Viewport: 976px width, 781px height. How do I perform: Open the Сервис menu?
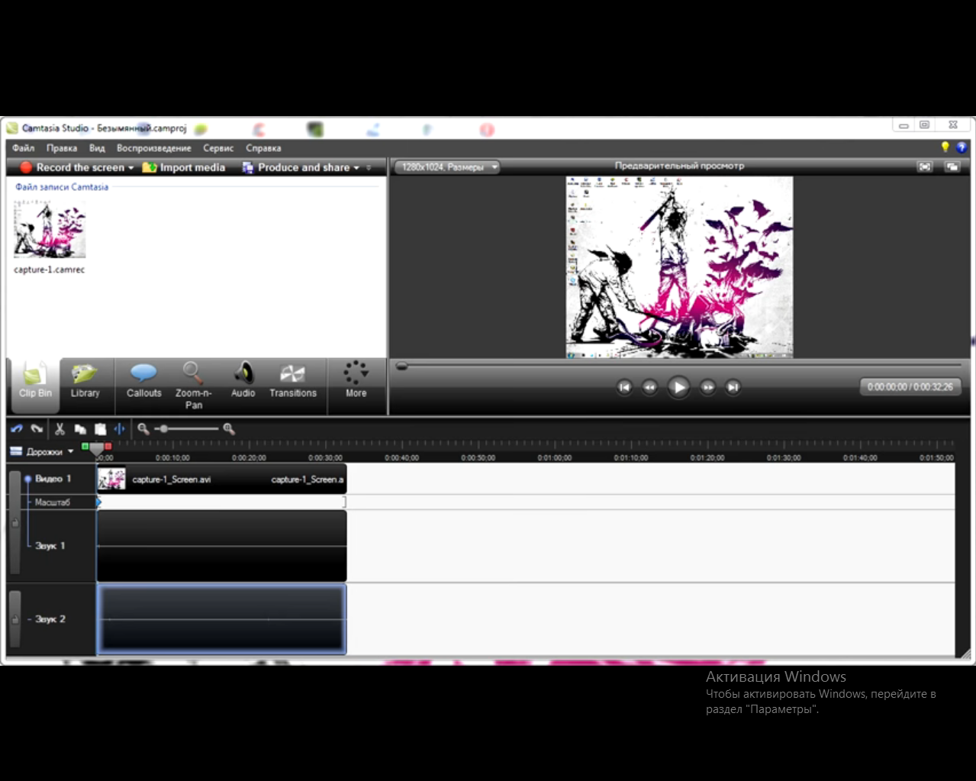218,148
